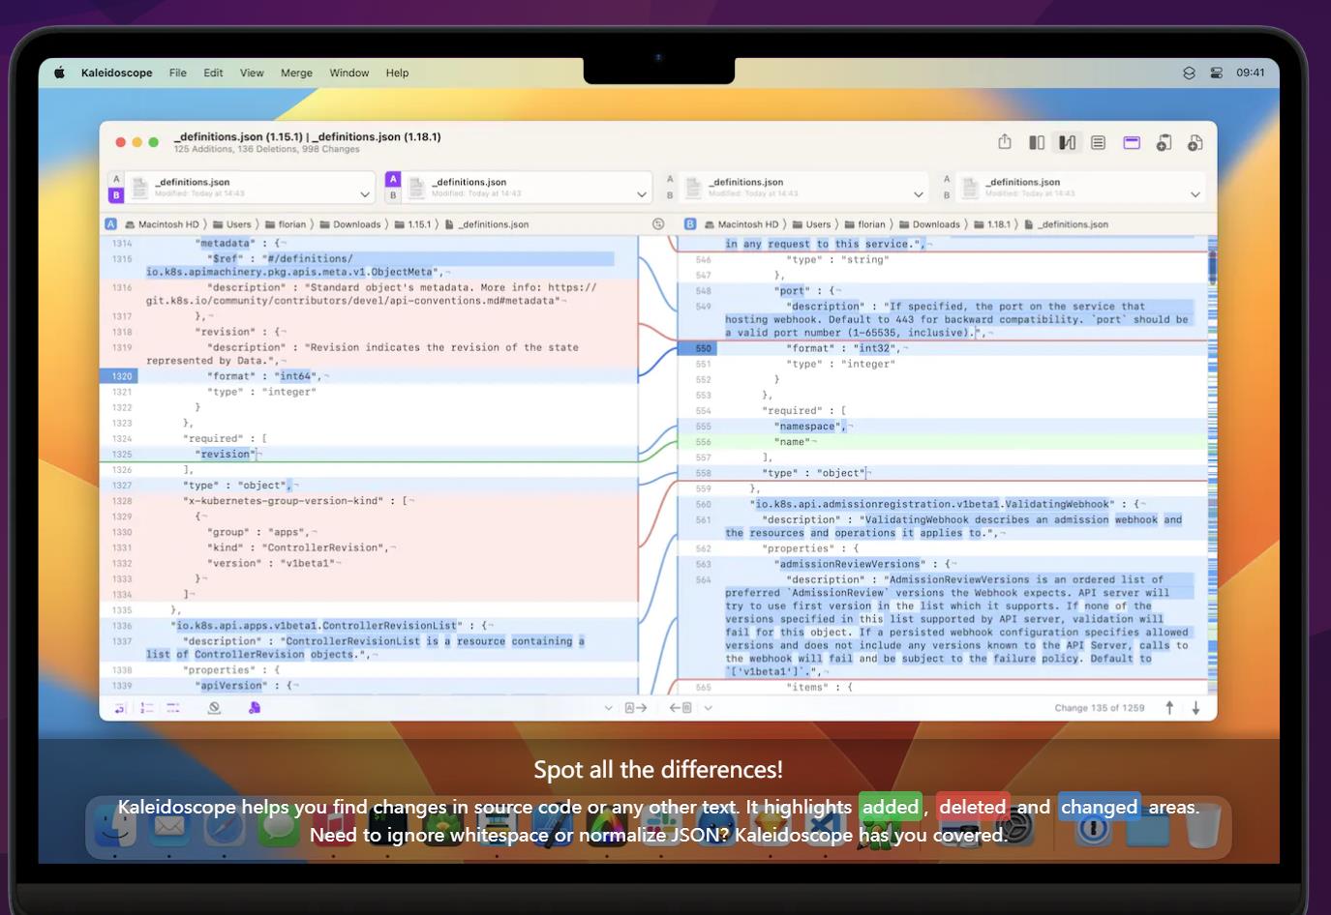Open the View menu in menu bar
This screenshot has height=915, width=1331.
point(252,73)
